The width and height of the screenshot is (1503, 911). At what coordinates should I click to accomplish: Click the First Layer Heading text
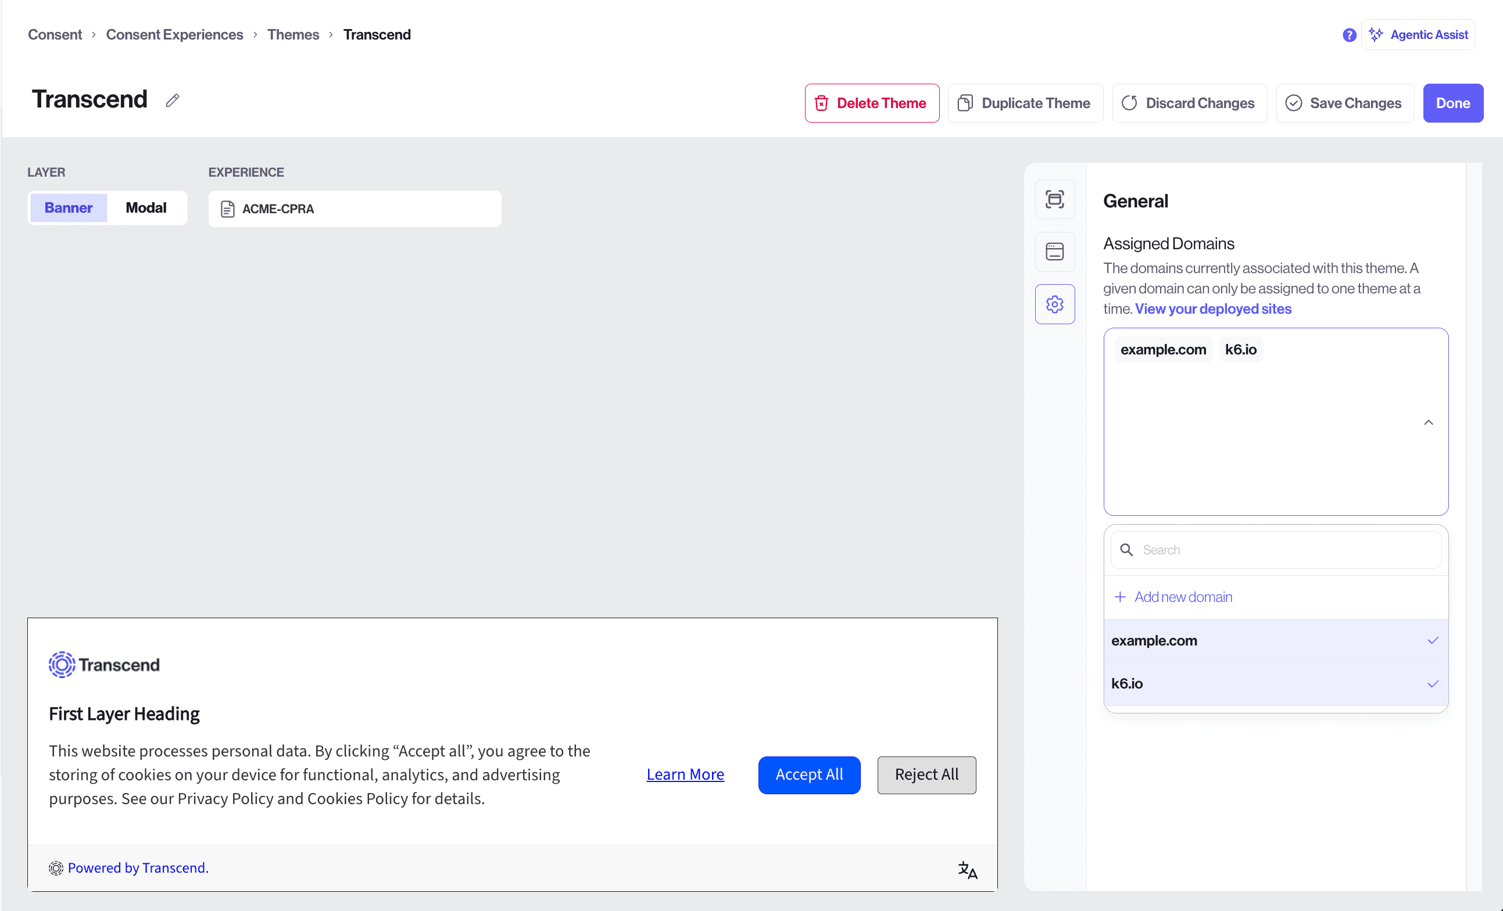point(124,714)
